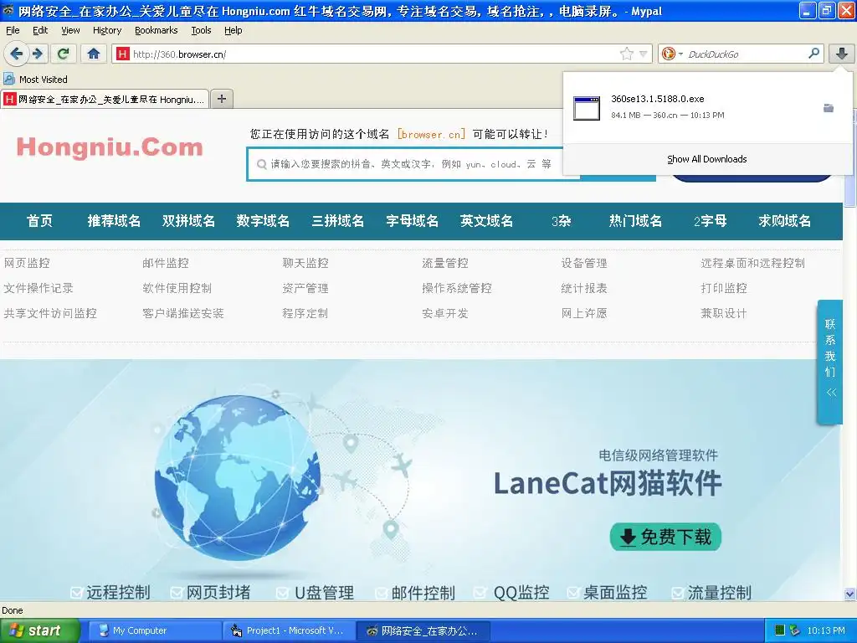This screenshot has height=643, width=857.
Task: Open the Edit menu
Action: point(40,30)
